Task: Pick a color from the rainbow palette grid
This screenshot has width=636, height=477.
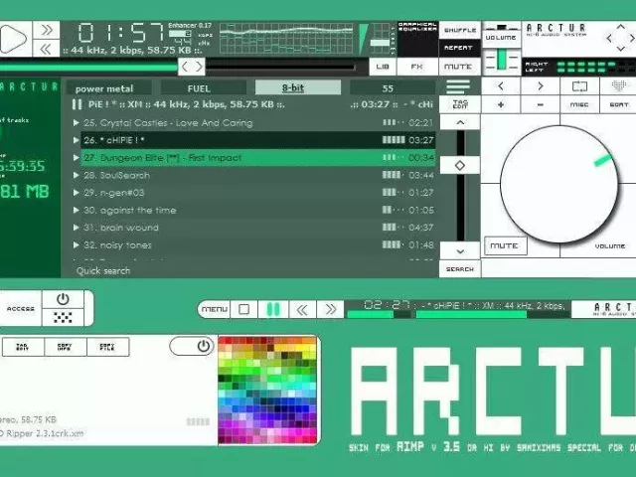Action: tap(266, 389)
